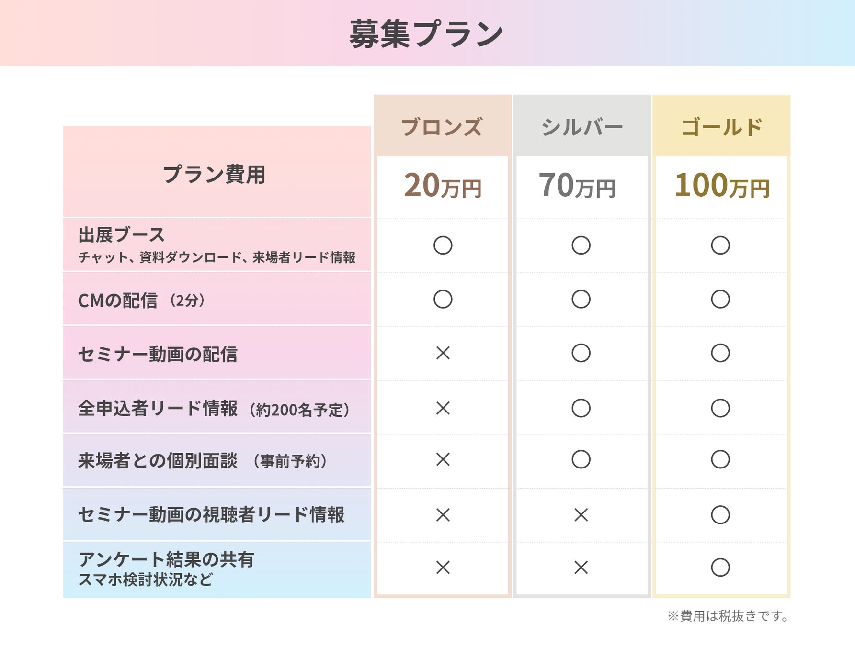The width and height of the screenshot is (855, 646).
Task: Click the Bronze circle for 出展ブース
Action: (x=443, y=245)
